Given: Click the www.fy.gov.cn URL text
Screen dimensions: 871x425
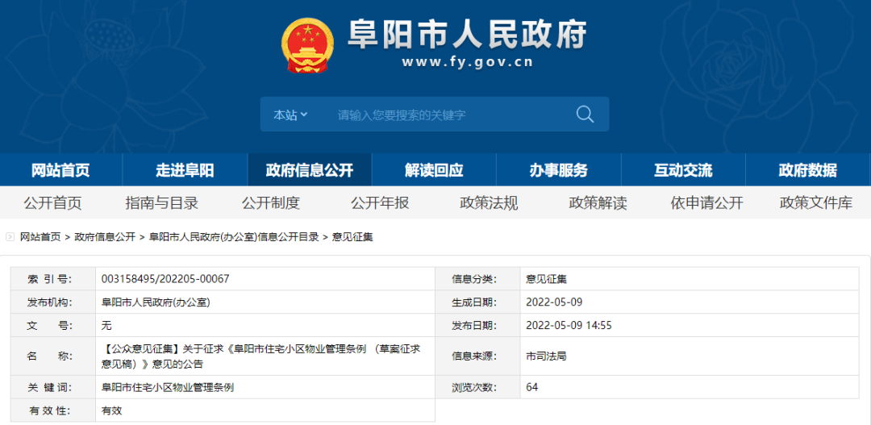Looking at the screenshot, I should coord(467,62).
